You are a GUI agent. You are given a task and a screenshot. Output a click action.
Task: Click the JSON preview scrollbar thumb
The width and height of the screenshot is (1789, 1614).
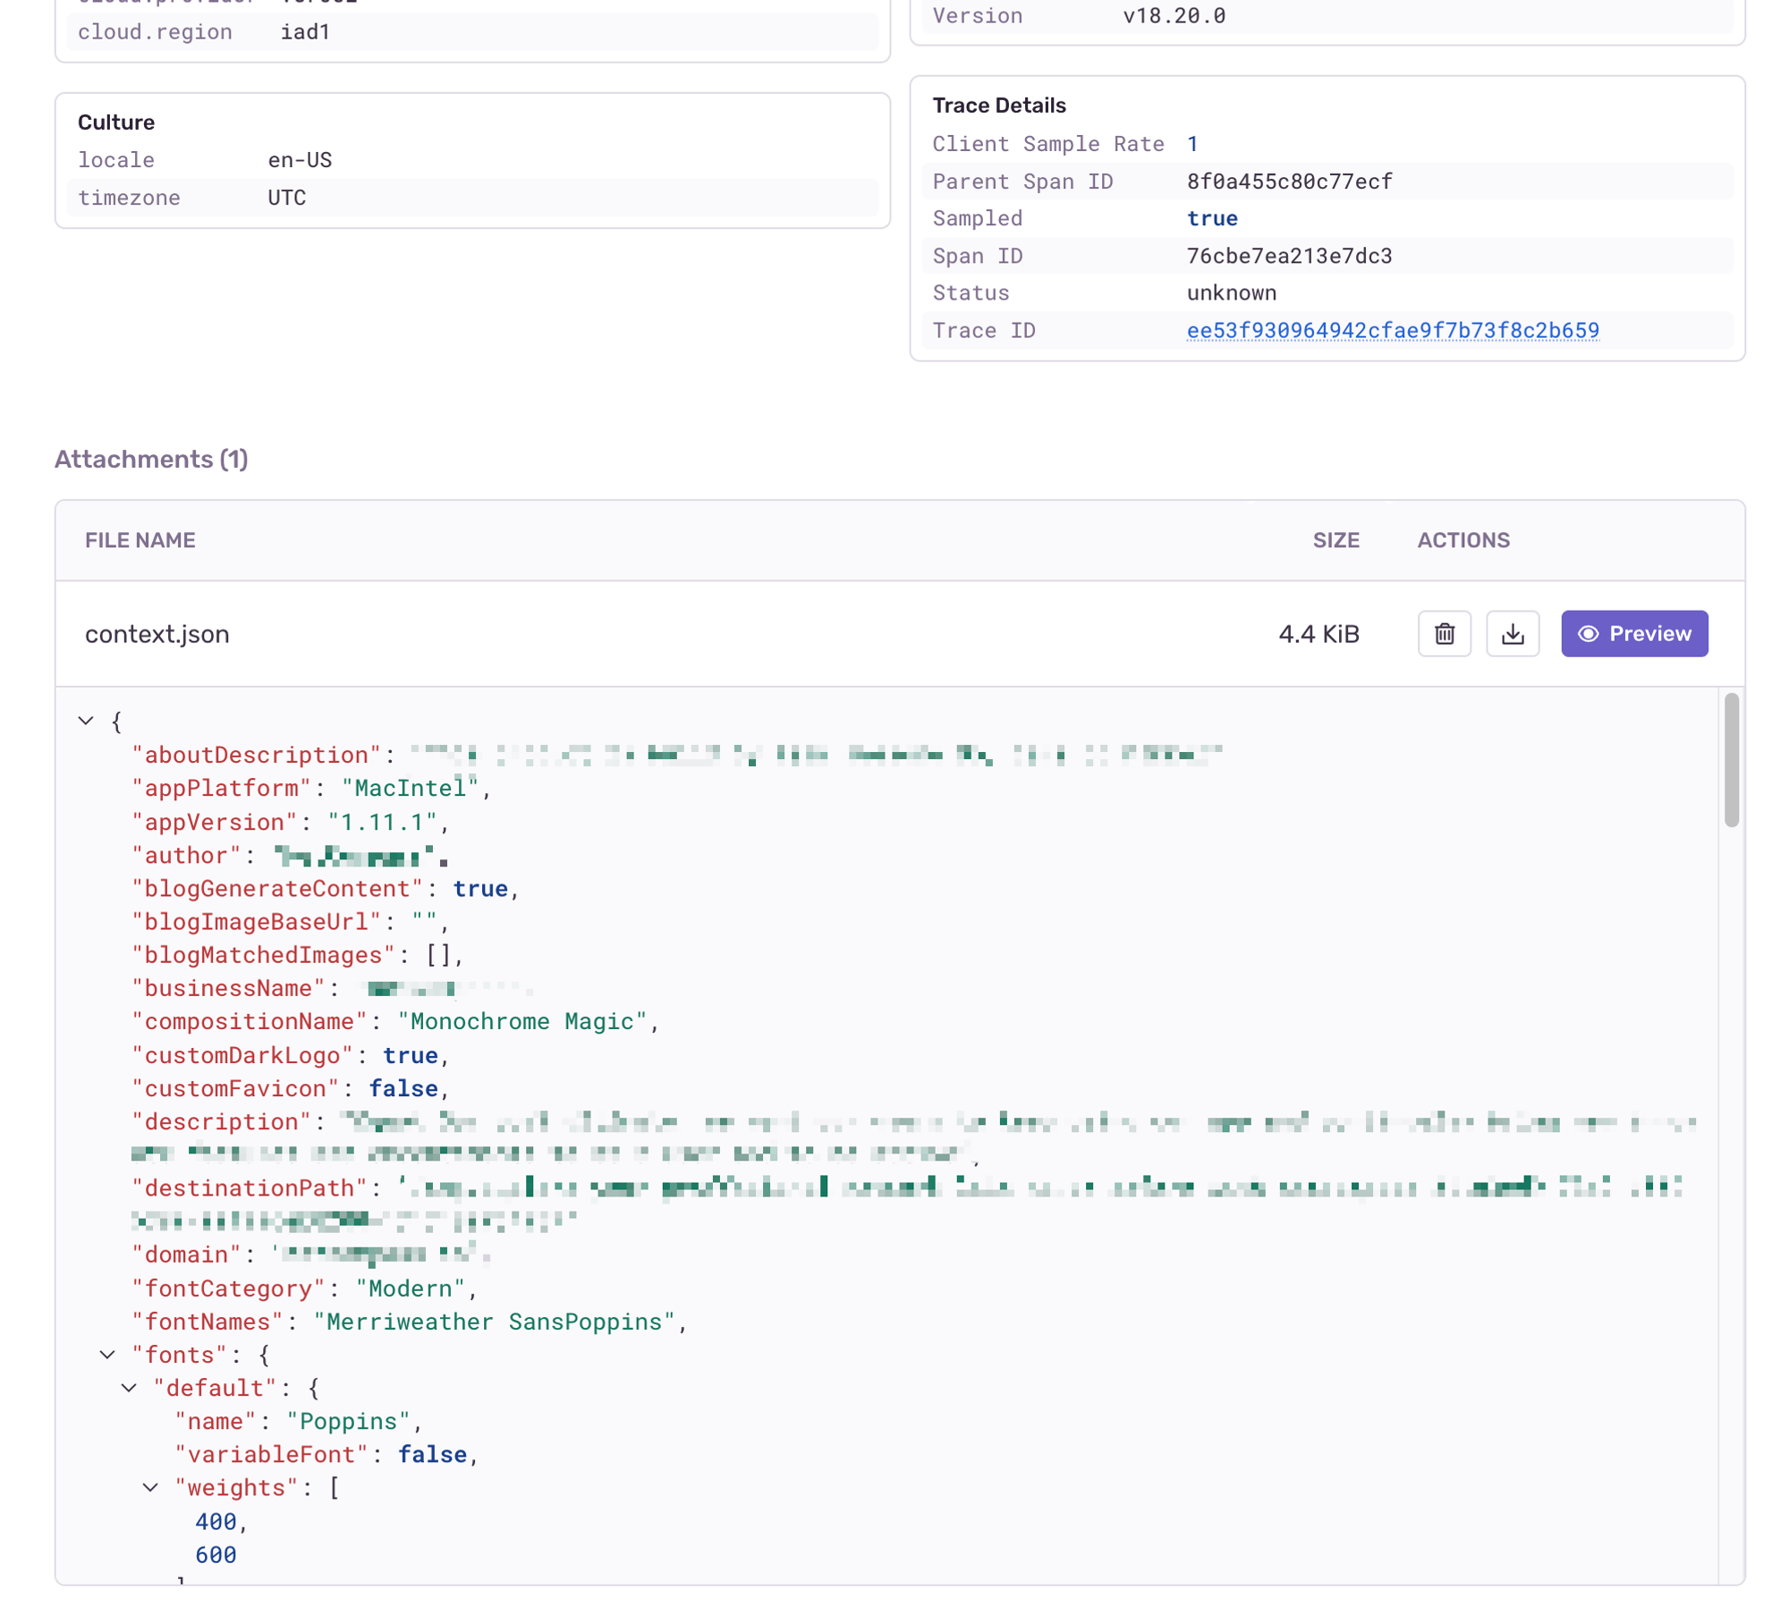pyautogui.click(x=1731, y=760)
